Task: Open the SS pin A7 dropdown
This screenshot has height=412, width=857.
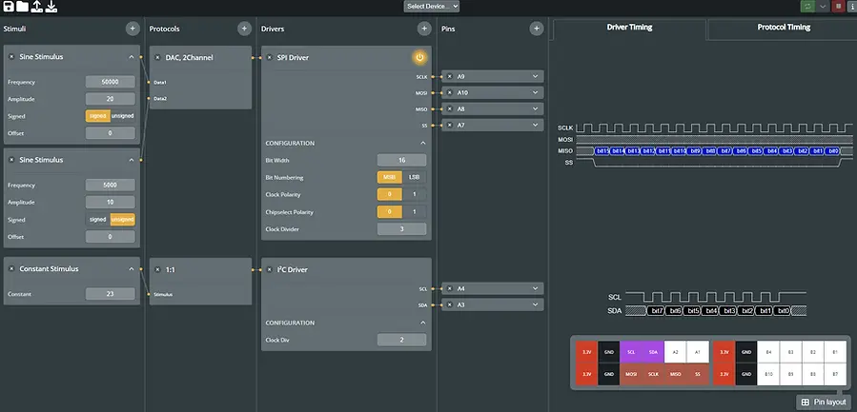Action: pos(535,125)
